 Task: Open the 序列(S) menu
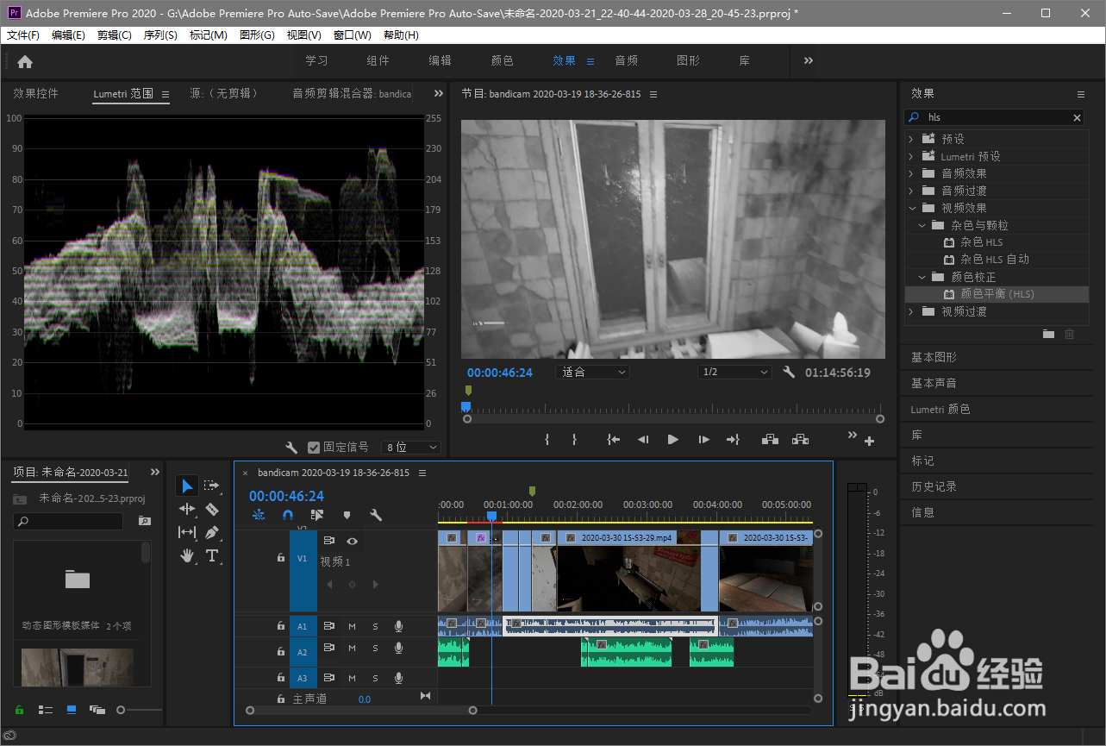pos(159,35)
